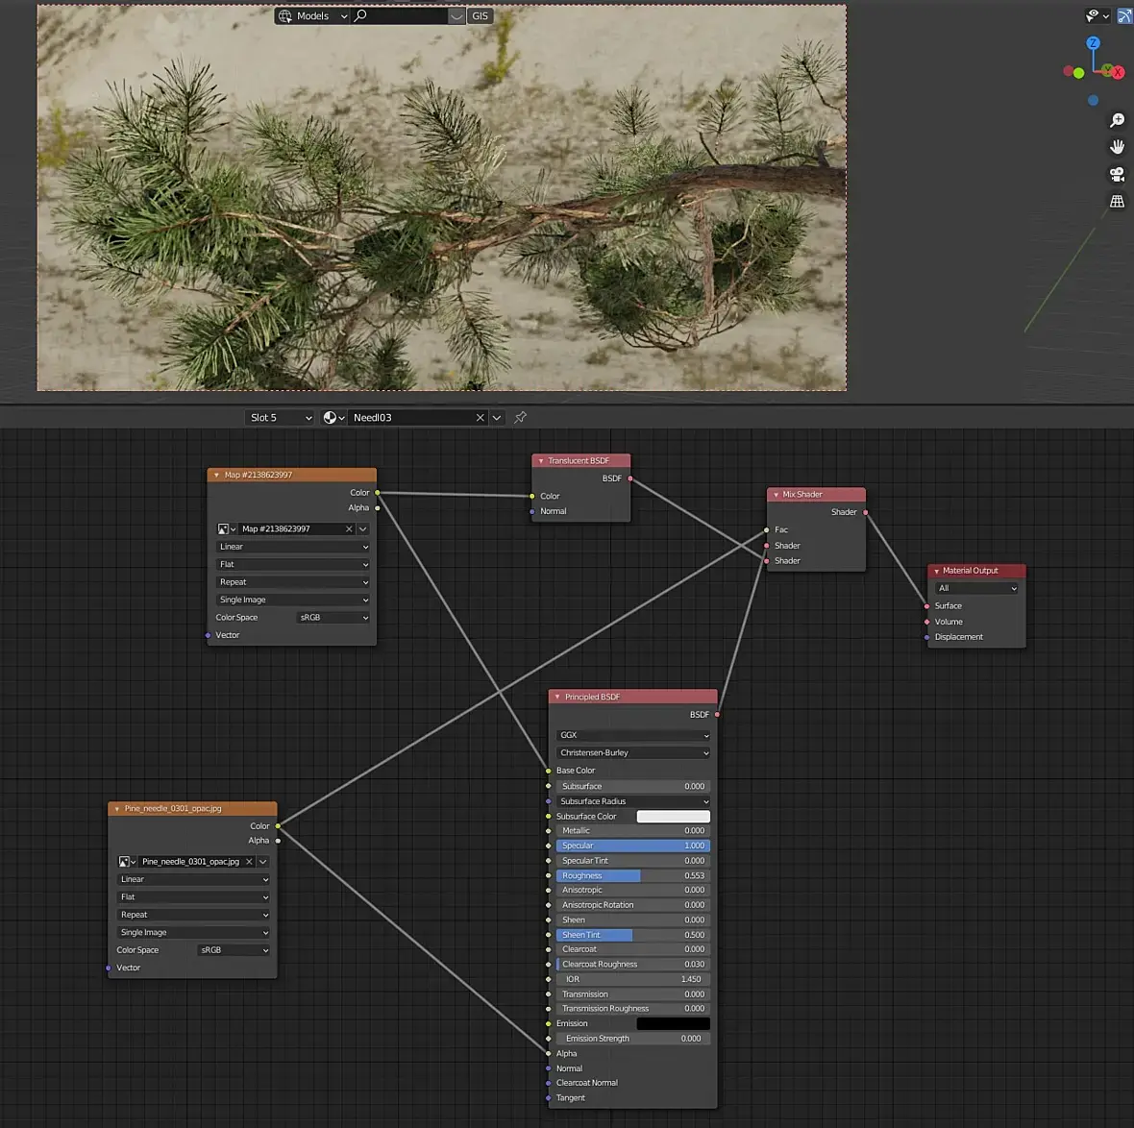Collapse the Material Output node

937,572
